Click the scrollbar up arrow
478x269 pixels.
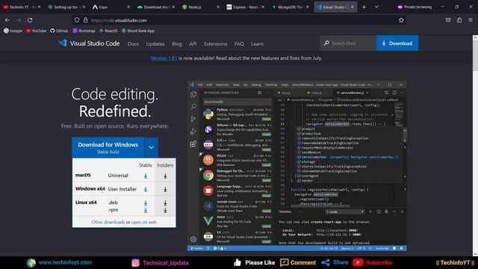475,37
